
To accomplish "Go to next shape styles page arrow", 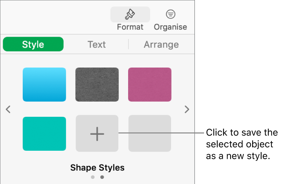I will tap(186, 109).
